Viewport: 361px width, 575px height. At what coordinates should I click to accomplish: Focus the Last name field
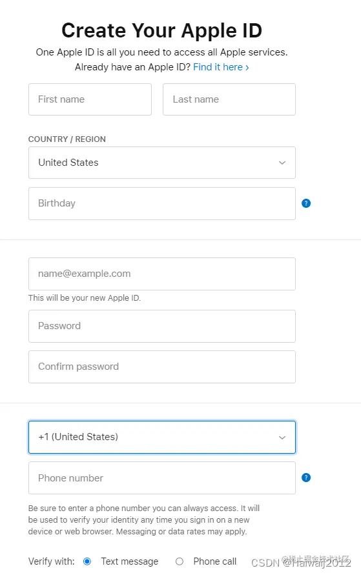tap(229, 99)
